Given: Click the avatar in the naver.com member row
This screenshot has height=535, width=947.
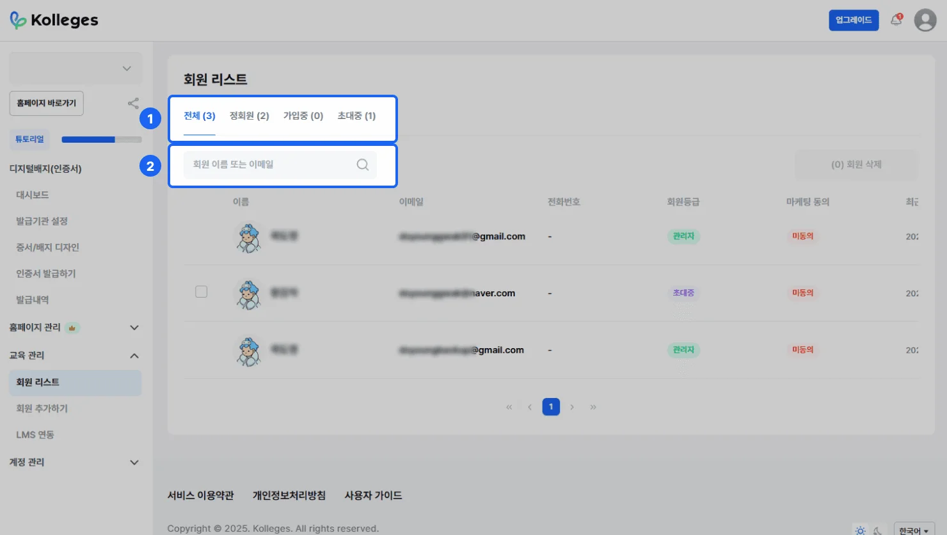Looking at the screenshot, I should [x=248, y=294].
